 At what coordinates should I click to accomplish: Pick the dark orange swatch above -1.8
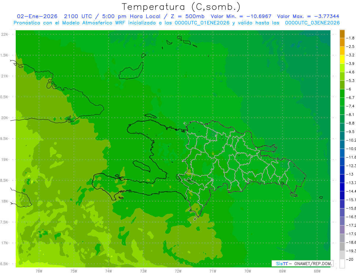click(342, 34)
